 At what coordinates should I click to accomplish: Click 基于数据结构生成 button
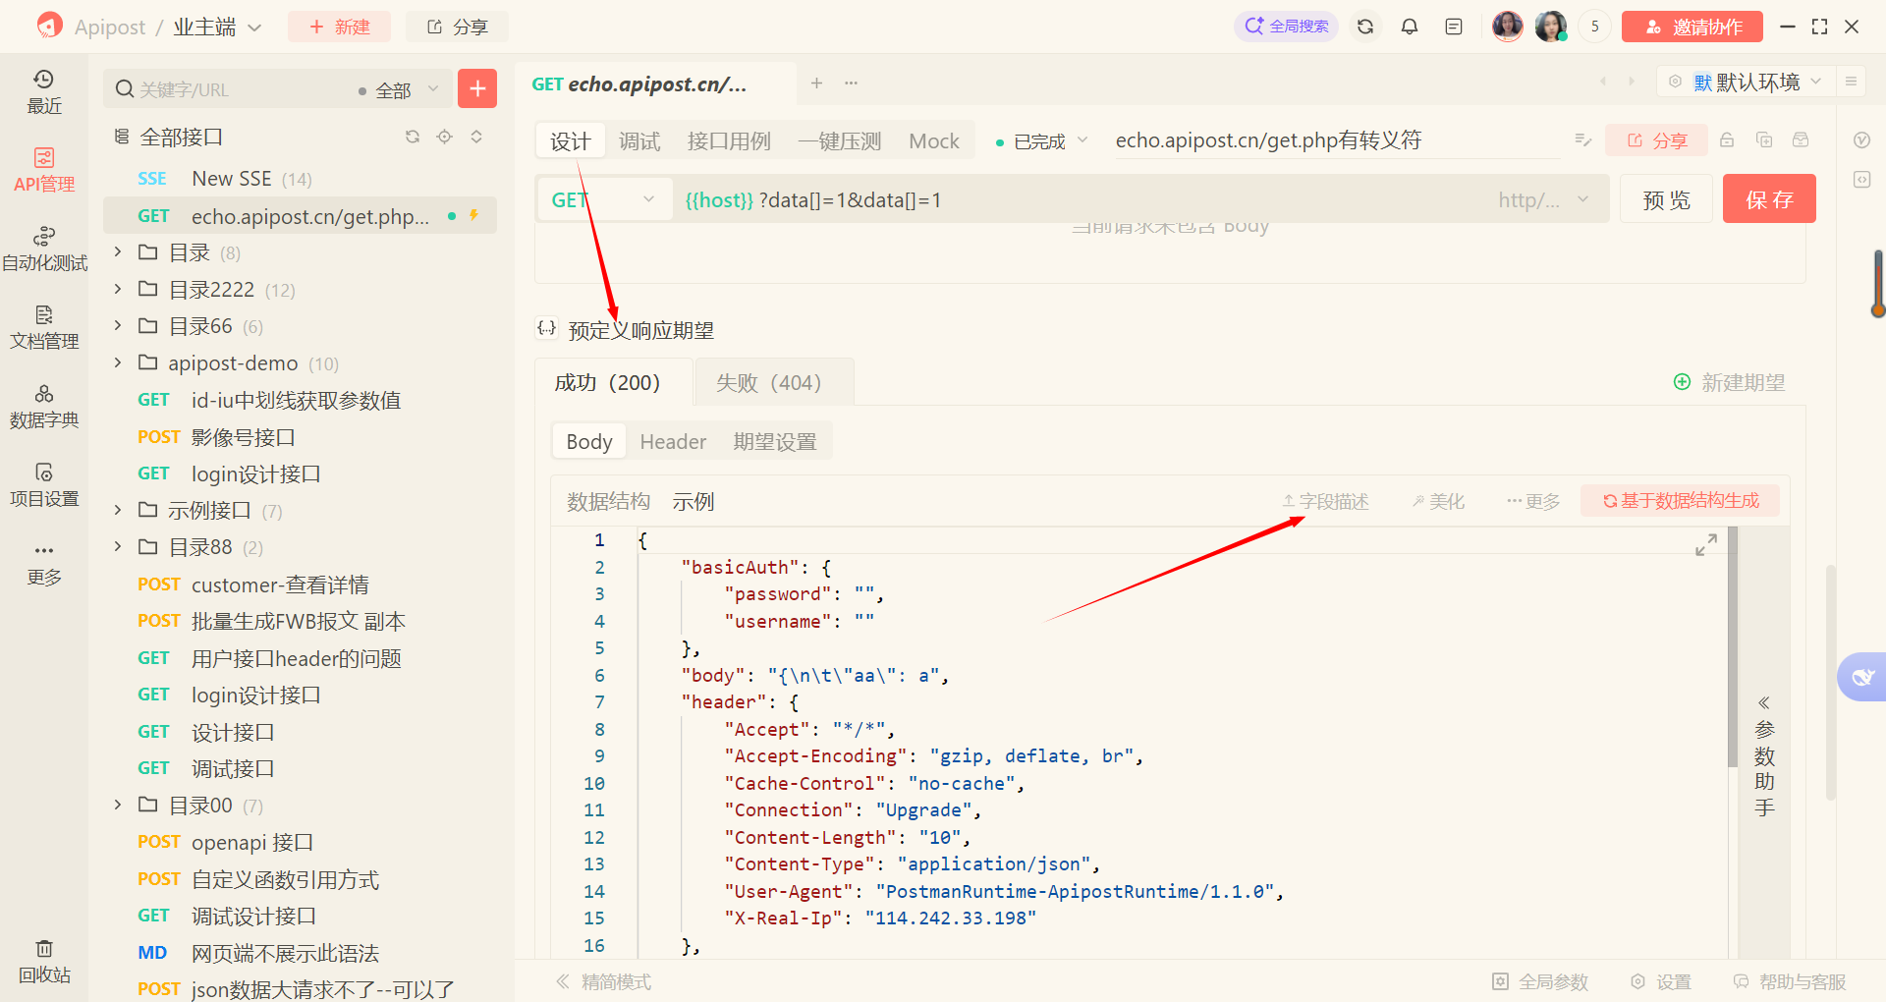[1680, 501]
